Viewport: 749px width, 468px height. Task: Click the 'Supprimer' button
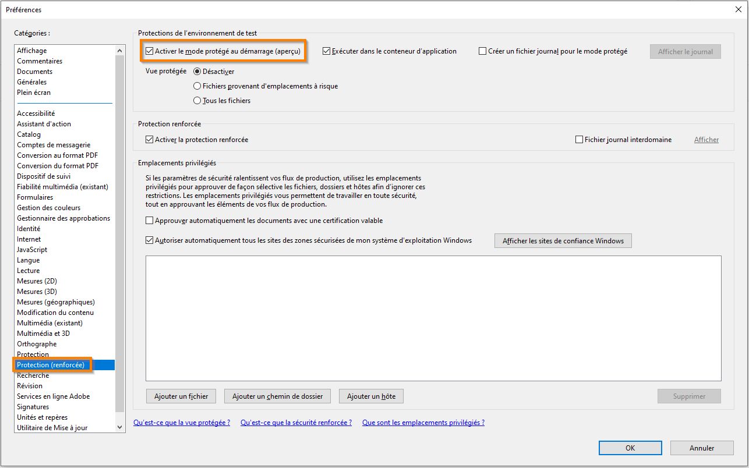click(x=689, y=396)
